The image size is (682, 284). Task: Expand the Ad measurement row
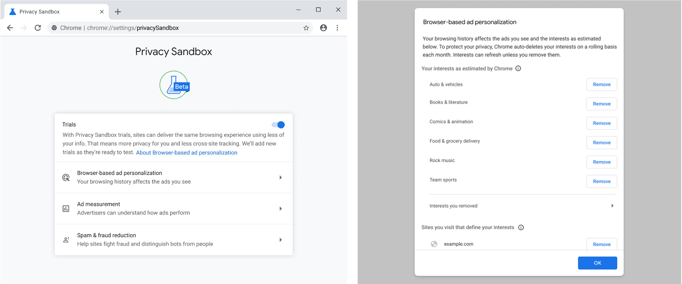click(173, 209)
